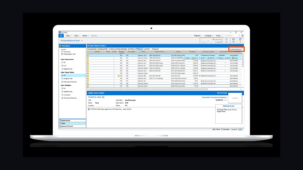The height and width of the screenshot is (170, 303).
Task: Expand the Advanced Search panel
Action: pyautogui.click(x=72, y=126)
